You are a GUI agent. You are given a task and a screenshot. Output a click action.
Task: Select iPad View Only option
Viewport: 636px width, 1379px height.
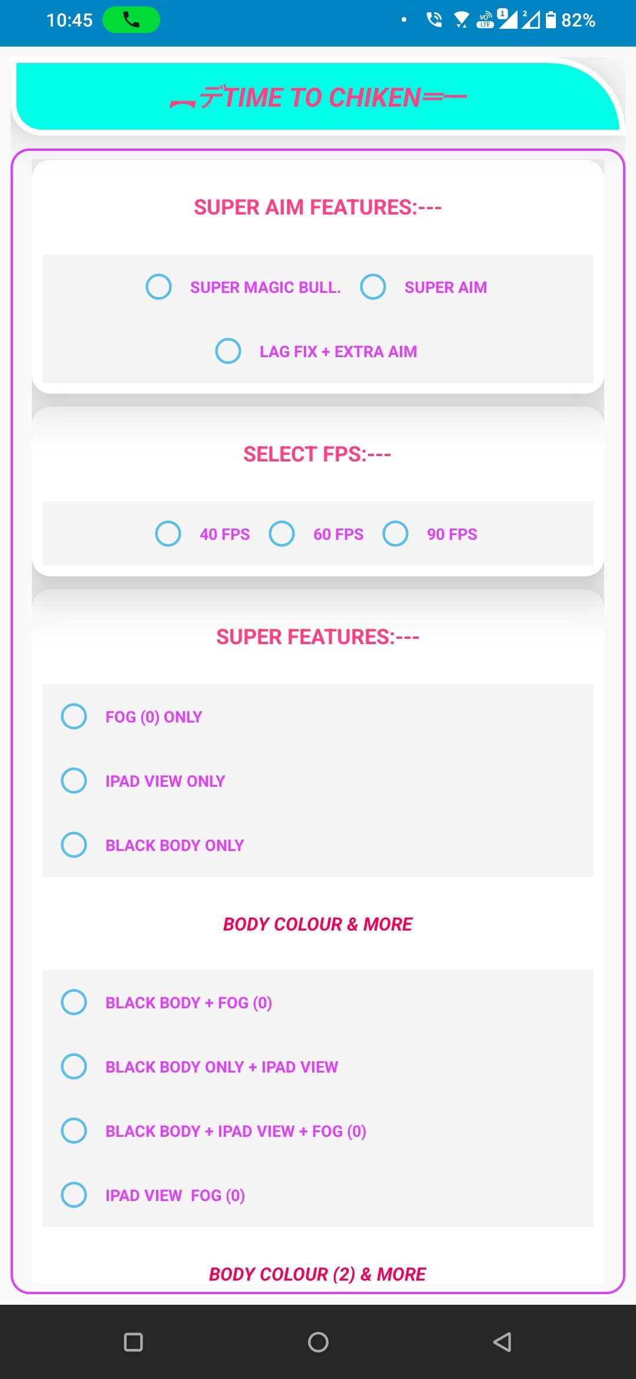(74, 781)
